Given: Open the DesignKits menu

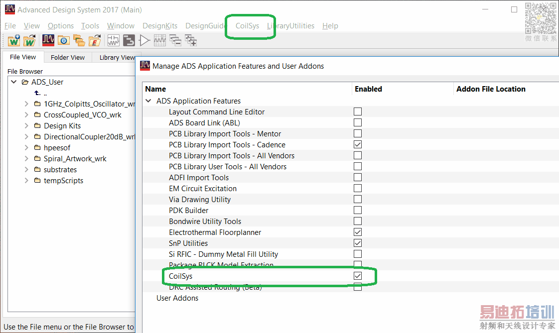Looking at the screenshot, I should 160,26.
